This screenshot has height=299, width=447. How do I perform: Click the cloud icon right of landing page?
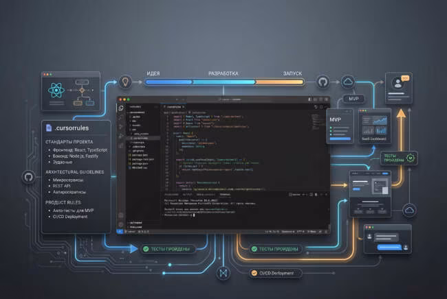pos(409,211)
